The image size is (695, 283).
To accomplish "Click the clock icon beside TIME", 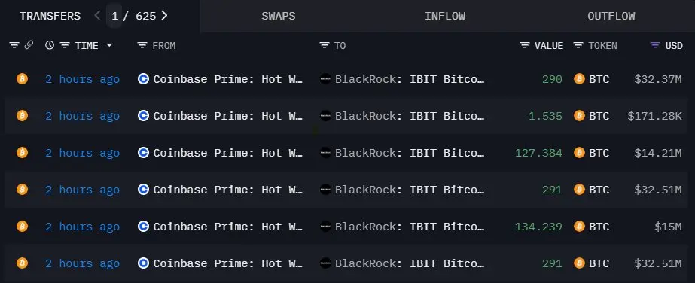I will point(50,45).
